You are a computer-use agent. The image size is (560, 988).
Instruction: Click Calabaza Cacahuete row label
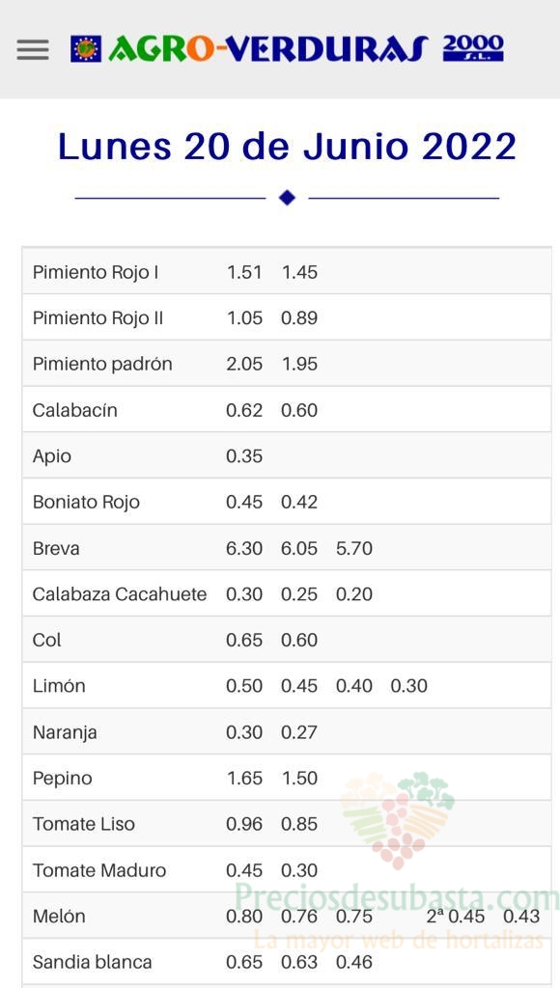(120, 594)
